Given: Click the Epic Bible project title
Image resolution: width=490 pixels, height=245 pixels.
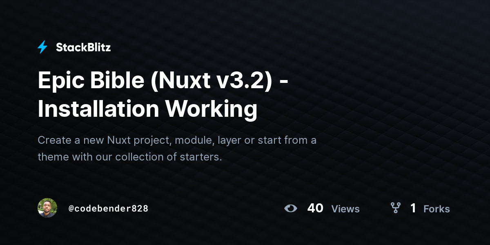Looking at the screenshot, I should (163, 95).
